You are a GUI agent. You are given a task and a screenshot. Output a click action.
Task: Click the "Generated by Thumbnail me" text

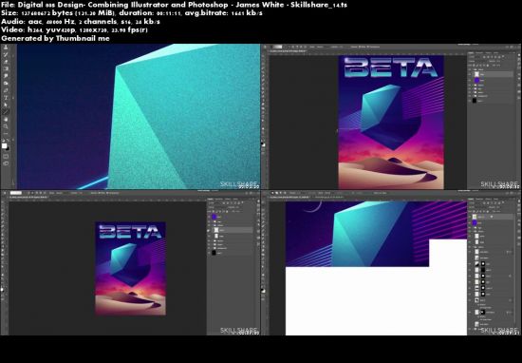pyautogui.click(x=55, y=38)
